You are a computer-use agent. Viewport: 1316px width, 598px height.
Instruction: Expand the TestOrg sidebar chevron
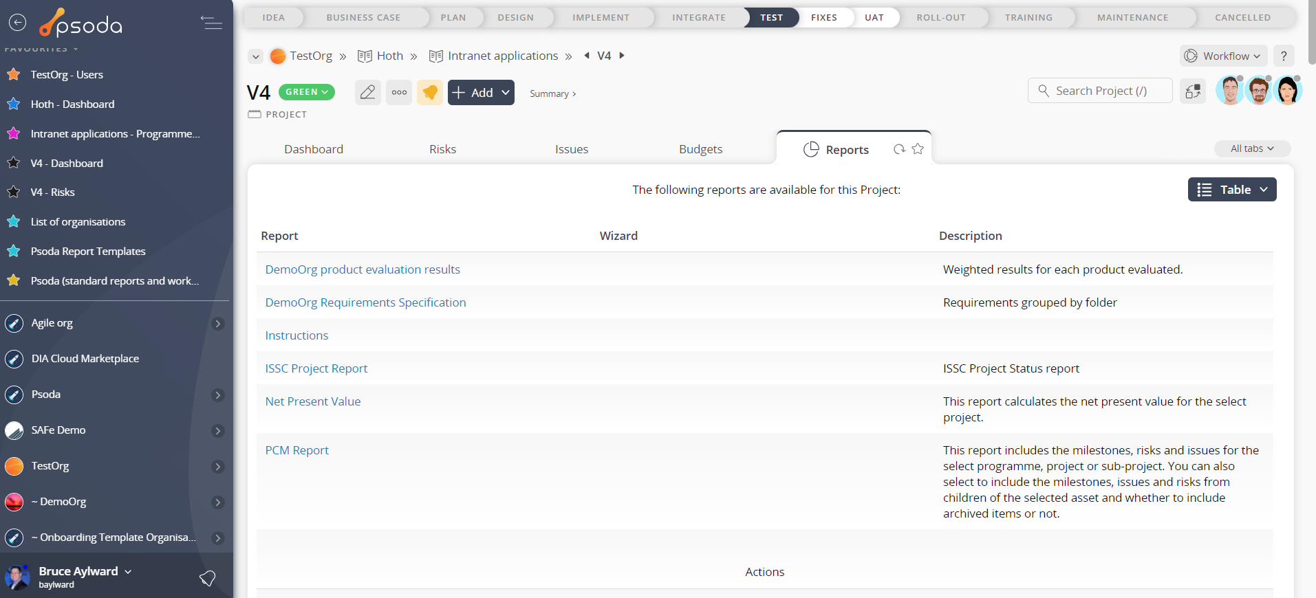pyautogui.click(x=218, y=467)
